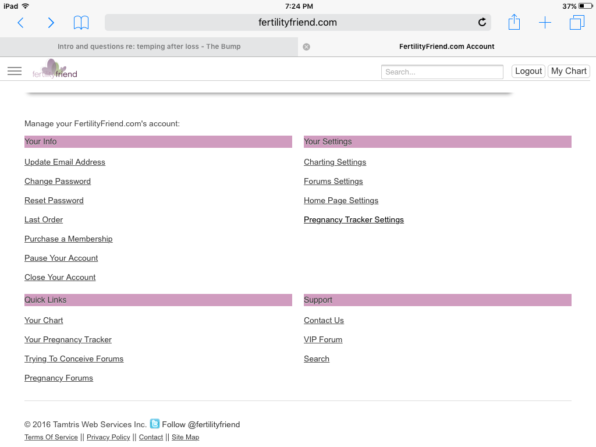Open the hamburger menu on FertilityFriend

click(x=15, y=71)
